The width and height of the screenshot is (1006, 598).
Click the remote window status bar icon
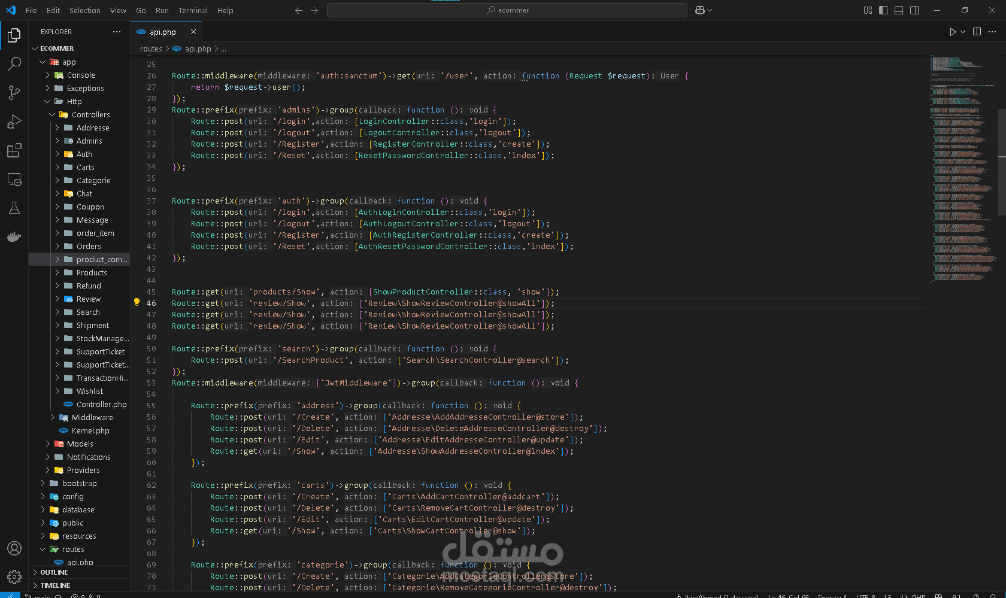[x=10, y=596]
